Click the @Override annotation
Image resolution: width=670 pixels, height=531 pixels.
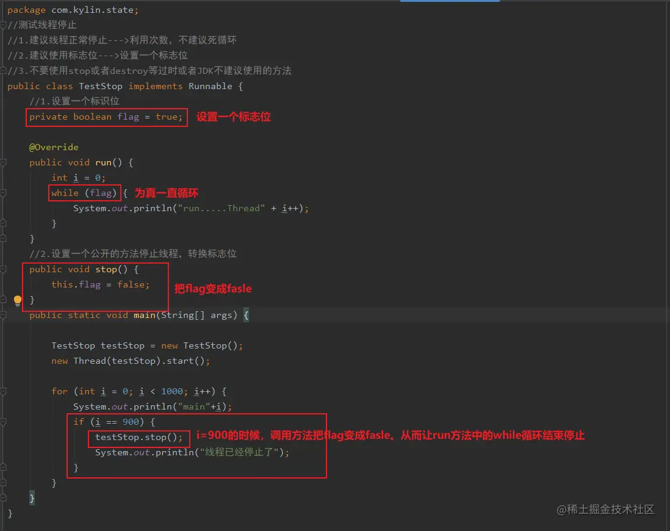tap(54, 147)
